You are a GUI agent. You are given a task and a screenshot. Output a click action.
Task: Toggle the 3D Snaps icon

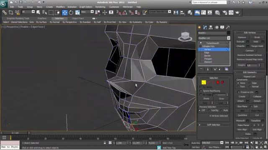coord(119,12)
